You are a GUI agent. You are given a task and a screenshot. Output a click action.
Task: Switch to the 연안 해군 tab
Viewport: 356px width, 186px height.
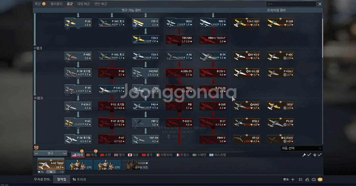click(x=101, y=4)
